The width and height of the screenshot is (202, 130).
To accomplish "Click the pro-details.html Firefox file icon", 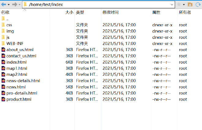I will (3, 93).
